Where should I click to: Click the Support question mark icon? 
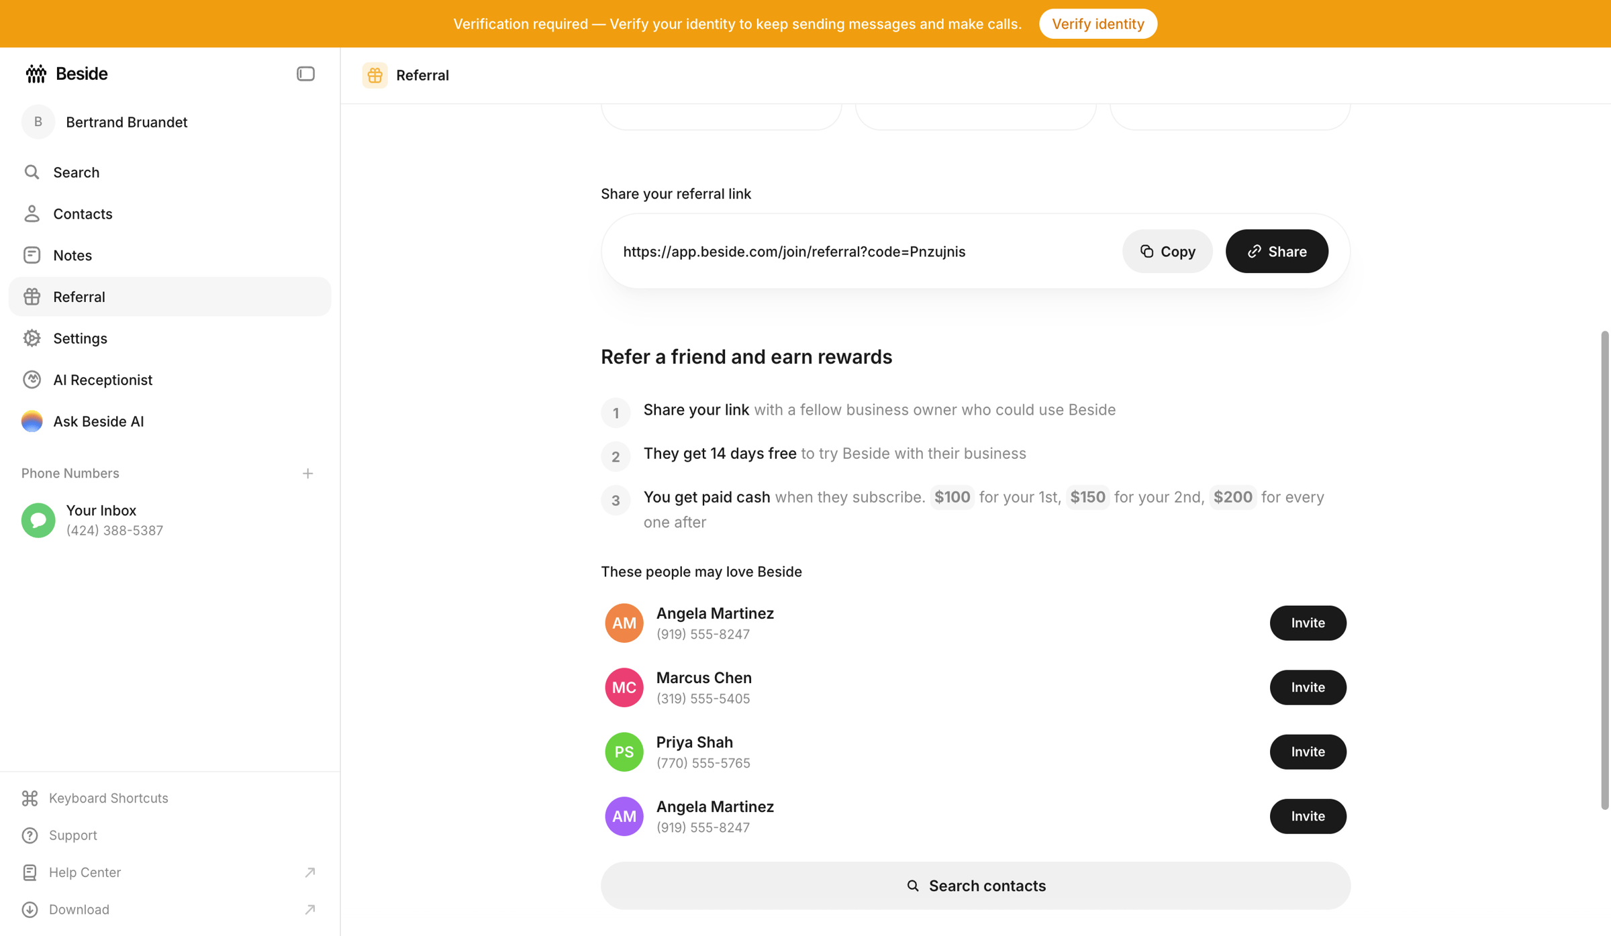[30, 835]
